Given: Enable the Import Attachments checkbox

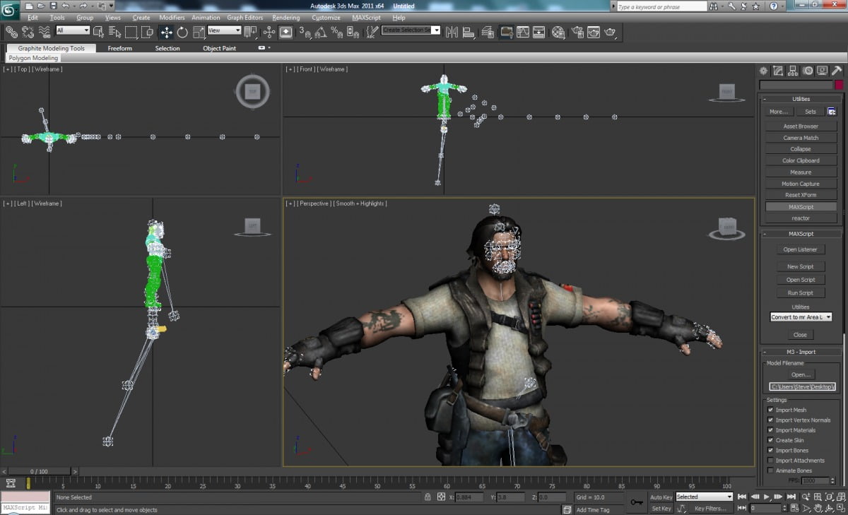Looking at the screenshot, I should click(x=770, y=460).
